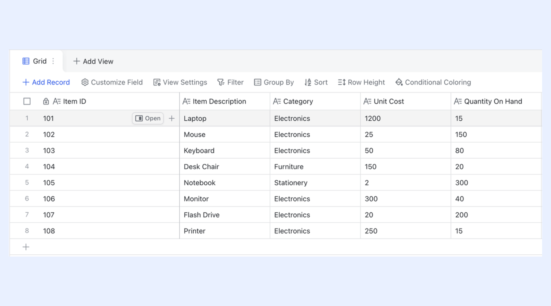Click row number 8
Screen dimensions: 551x306
pyautogui.click(x=27, y=231)
